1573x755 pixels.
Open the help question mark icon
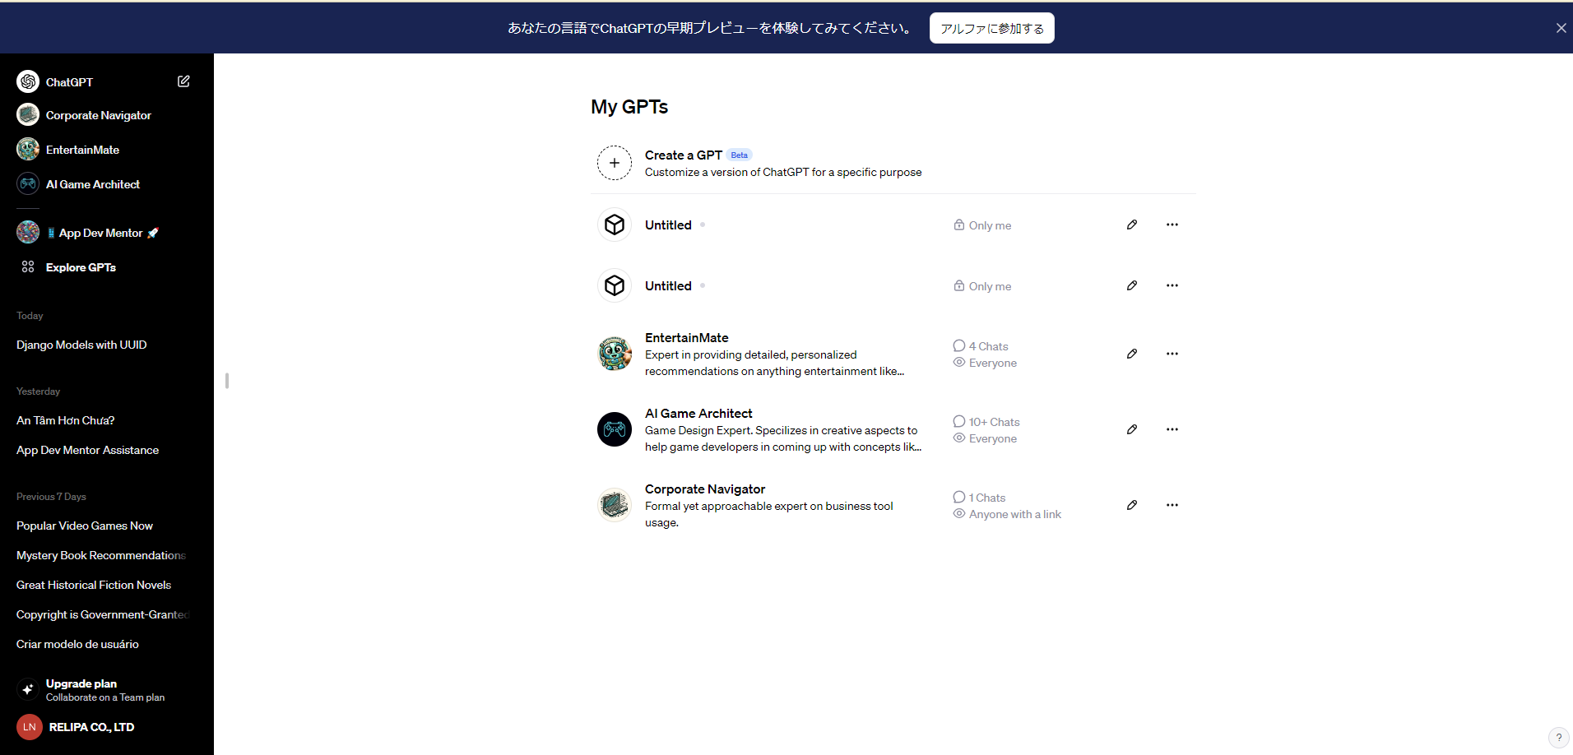[1558, 738]
